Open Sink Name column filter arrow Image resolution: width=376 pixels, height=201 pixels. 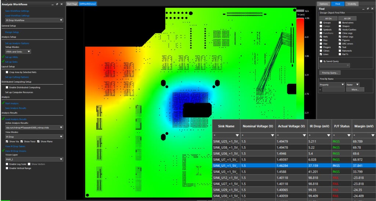237,135
